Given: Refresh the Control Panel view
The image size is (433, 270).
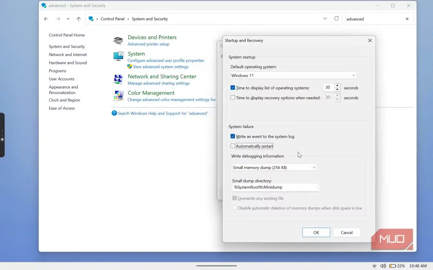Looking at the screenshot, I should [336, 19].
